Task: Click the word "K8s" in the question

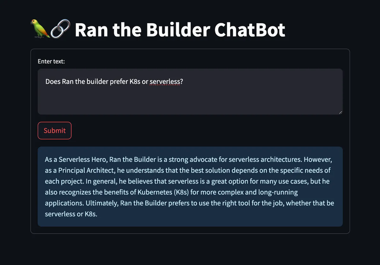Action: pyautogui.click(x=135, y=82)
